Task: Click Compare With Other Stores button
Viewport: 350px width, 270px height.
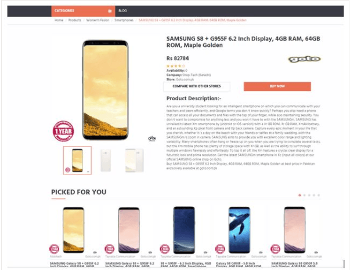Action: pyautogui.click(x=197, y=86)
